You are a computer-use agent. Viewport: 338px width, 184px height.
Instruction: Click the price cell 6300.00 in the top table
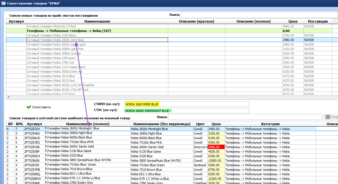coord(293,71)
